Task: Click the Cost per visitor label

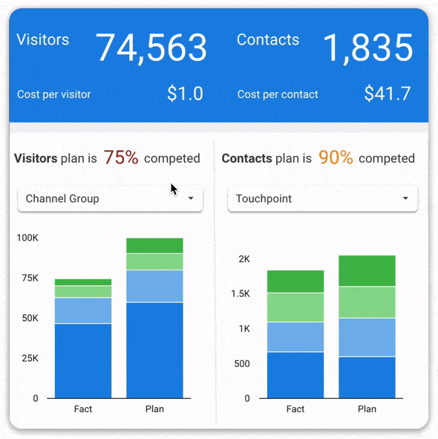Action: tap(54, 94)
